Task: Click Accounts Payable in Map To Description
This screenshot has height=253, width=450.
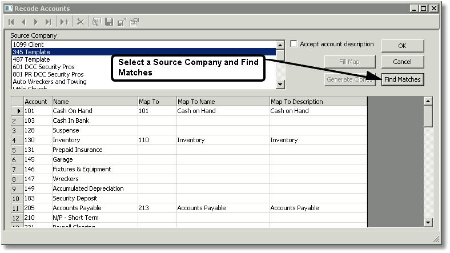Action: pos(318,208)
